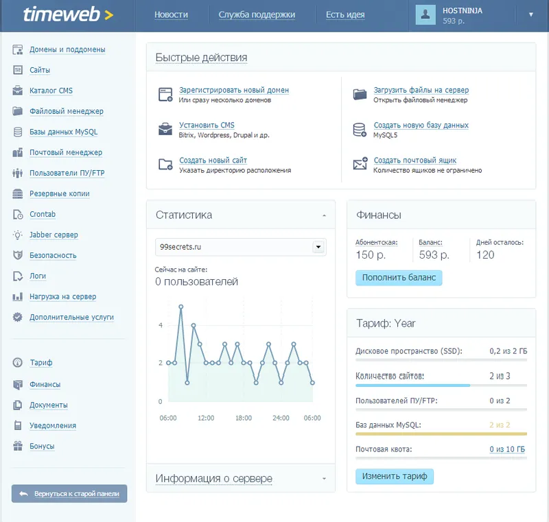Screen dimensions: 549x522
Task: Click the Каталог CMS briefcase icon in sidebar
Action: [18, 91]
